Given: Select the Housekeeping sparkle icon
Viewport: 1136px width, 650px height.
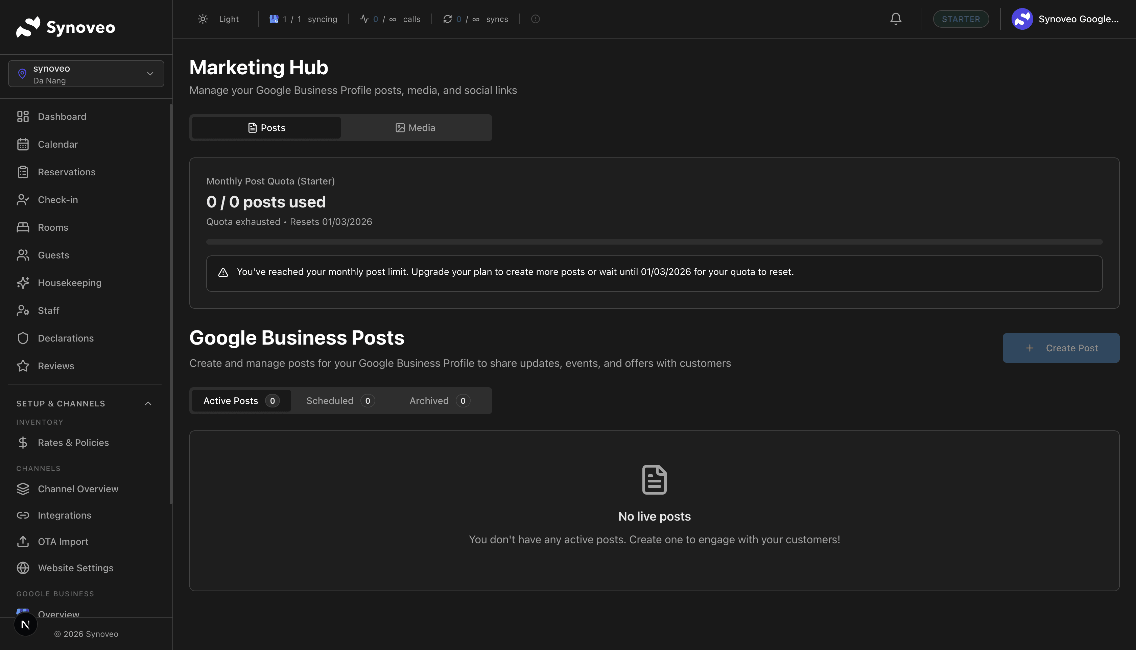Looking at the screenshot, I should [23, 282].
